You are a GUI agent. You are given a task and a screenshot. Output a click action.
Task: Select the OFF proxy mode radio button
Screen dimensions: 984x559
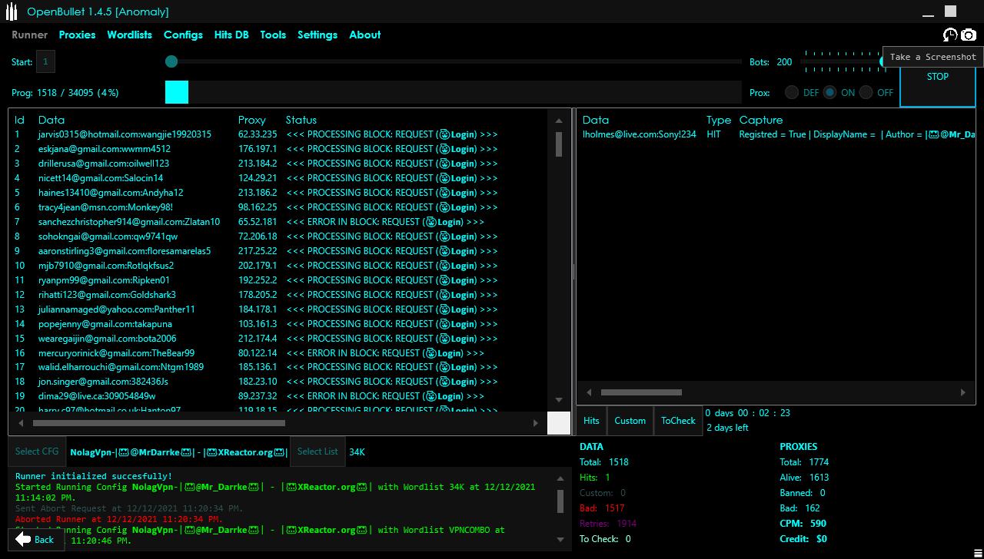[866, 92]
